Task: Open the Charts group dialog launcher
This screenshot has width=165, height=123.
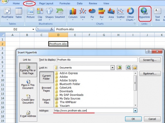Action: 134,24
